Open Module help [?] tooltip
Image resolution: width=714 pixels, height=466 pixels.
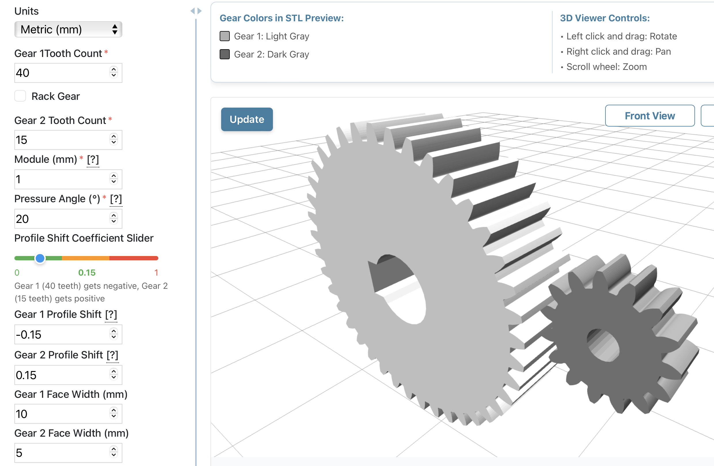pos(93,159)
